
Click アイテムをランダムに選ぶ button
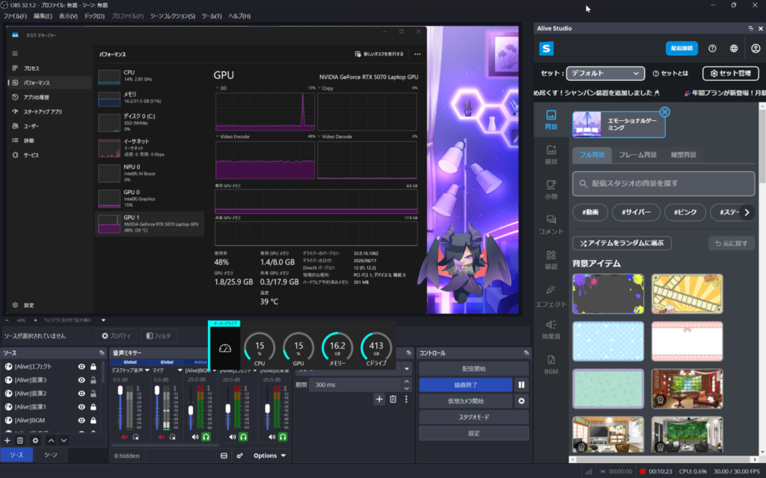click(x=622, y=243)
